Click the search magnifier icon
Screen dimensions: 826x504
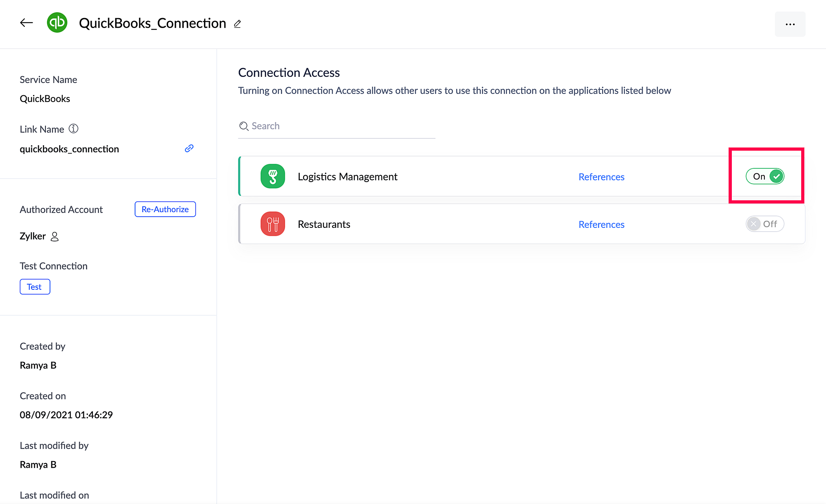coord(244,126)
